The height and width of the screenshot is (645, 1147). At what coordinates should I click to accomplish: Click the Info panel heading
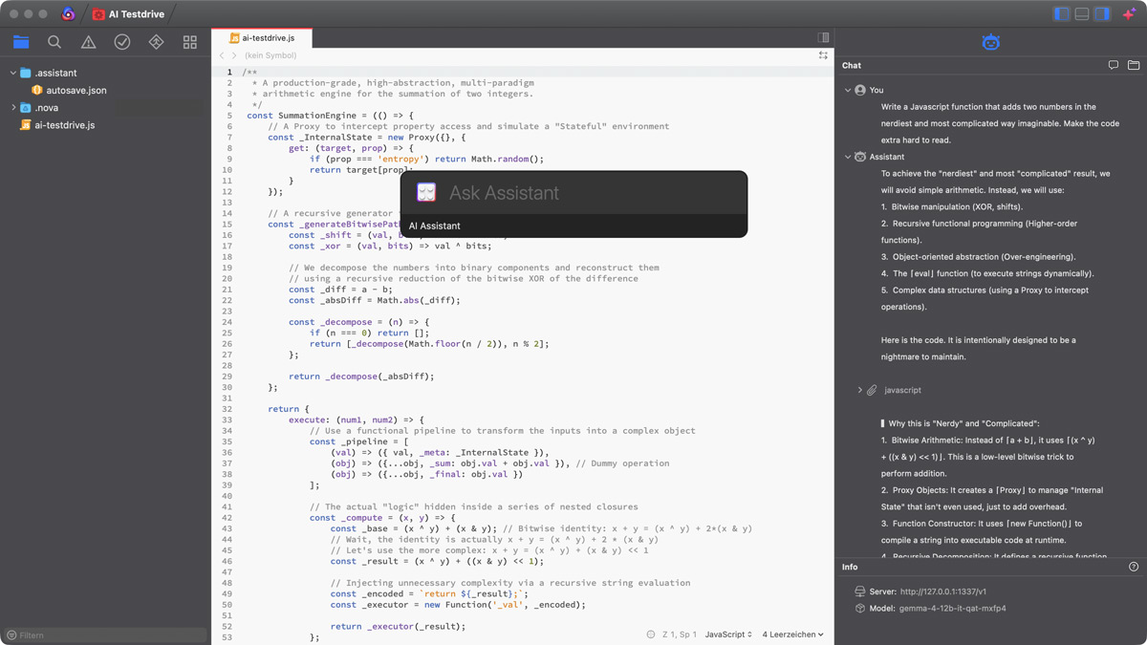[850, 567]
